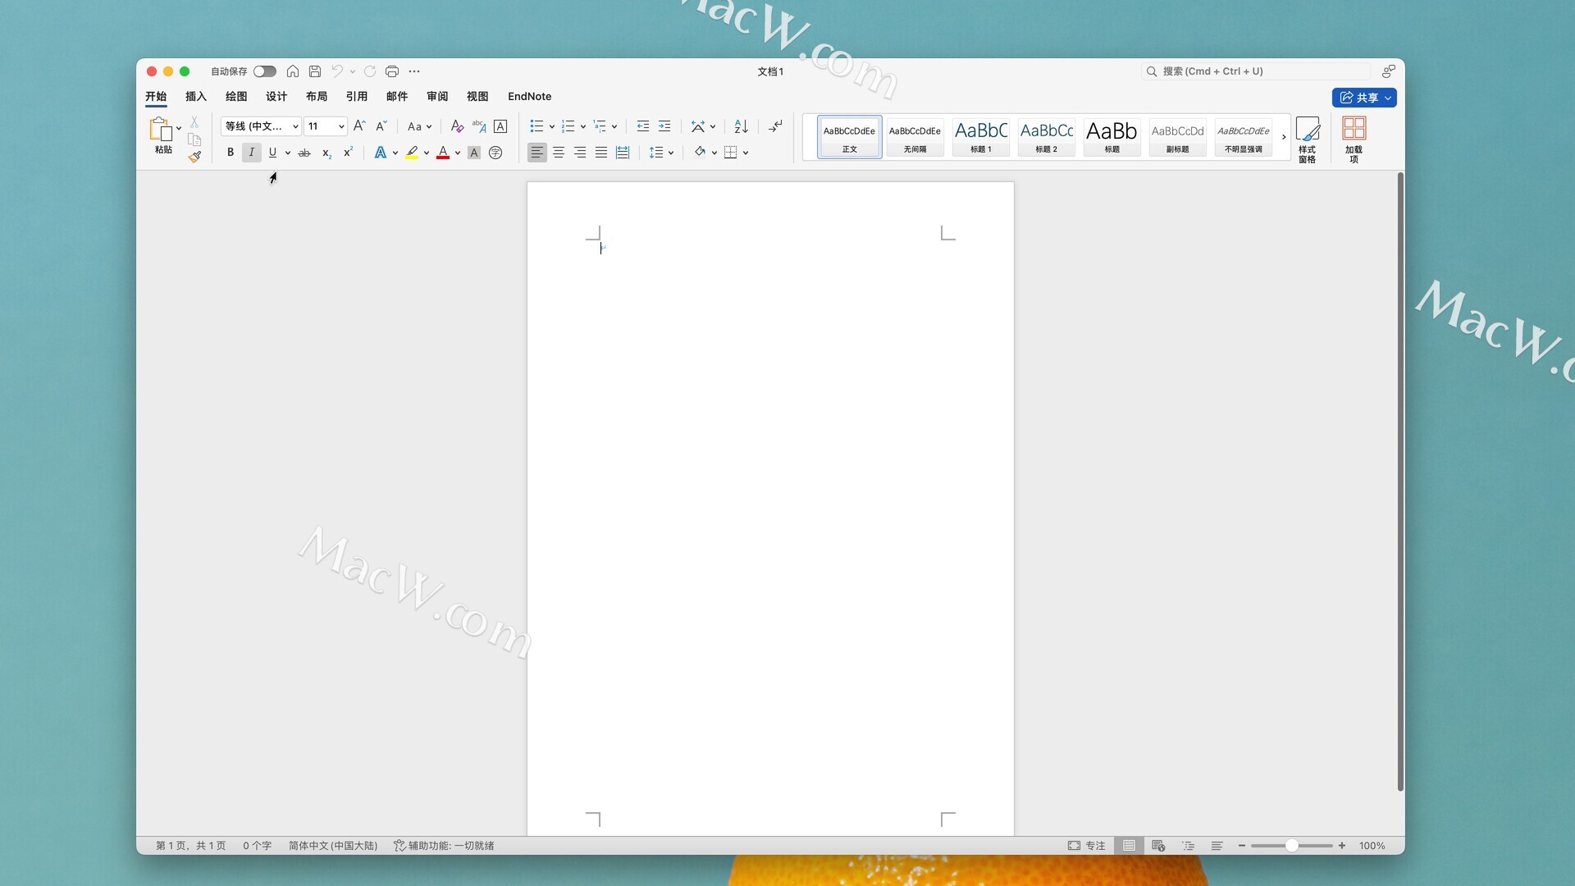1575x886 pixels.
Task: Expand the styles gallery arrow
Action: pyautogui.click(x=1284, y=137)
